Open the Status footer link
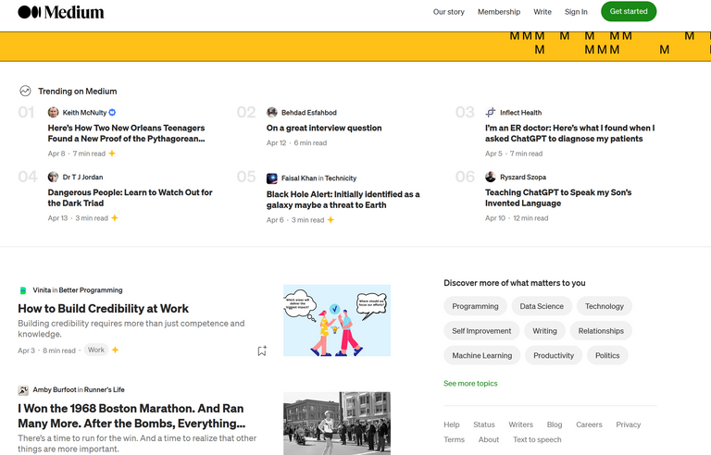 click(484, 424)
